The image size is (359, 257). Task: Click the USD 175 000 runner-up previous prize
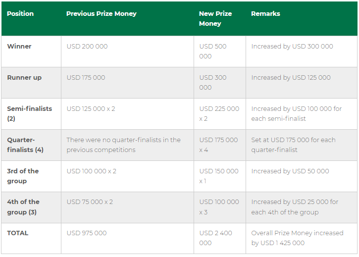point(86,77)
